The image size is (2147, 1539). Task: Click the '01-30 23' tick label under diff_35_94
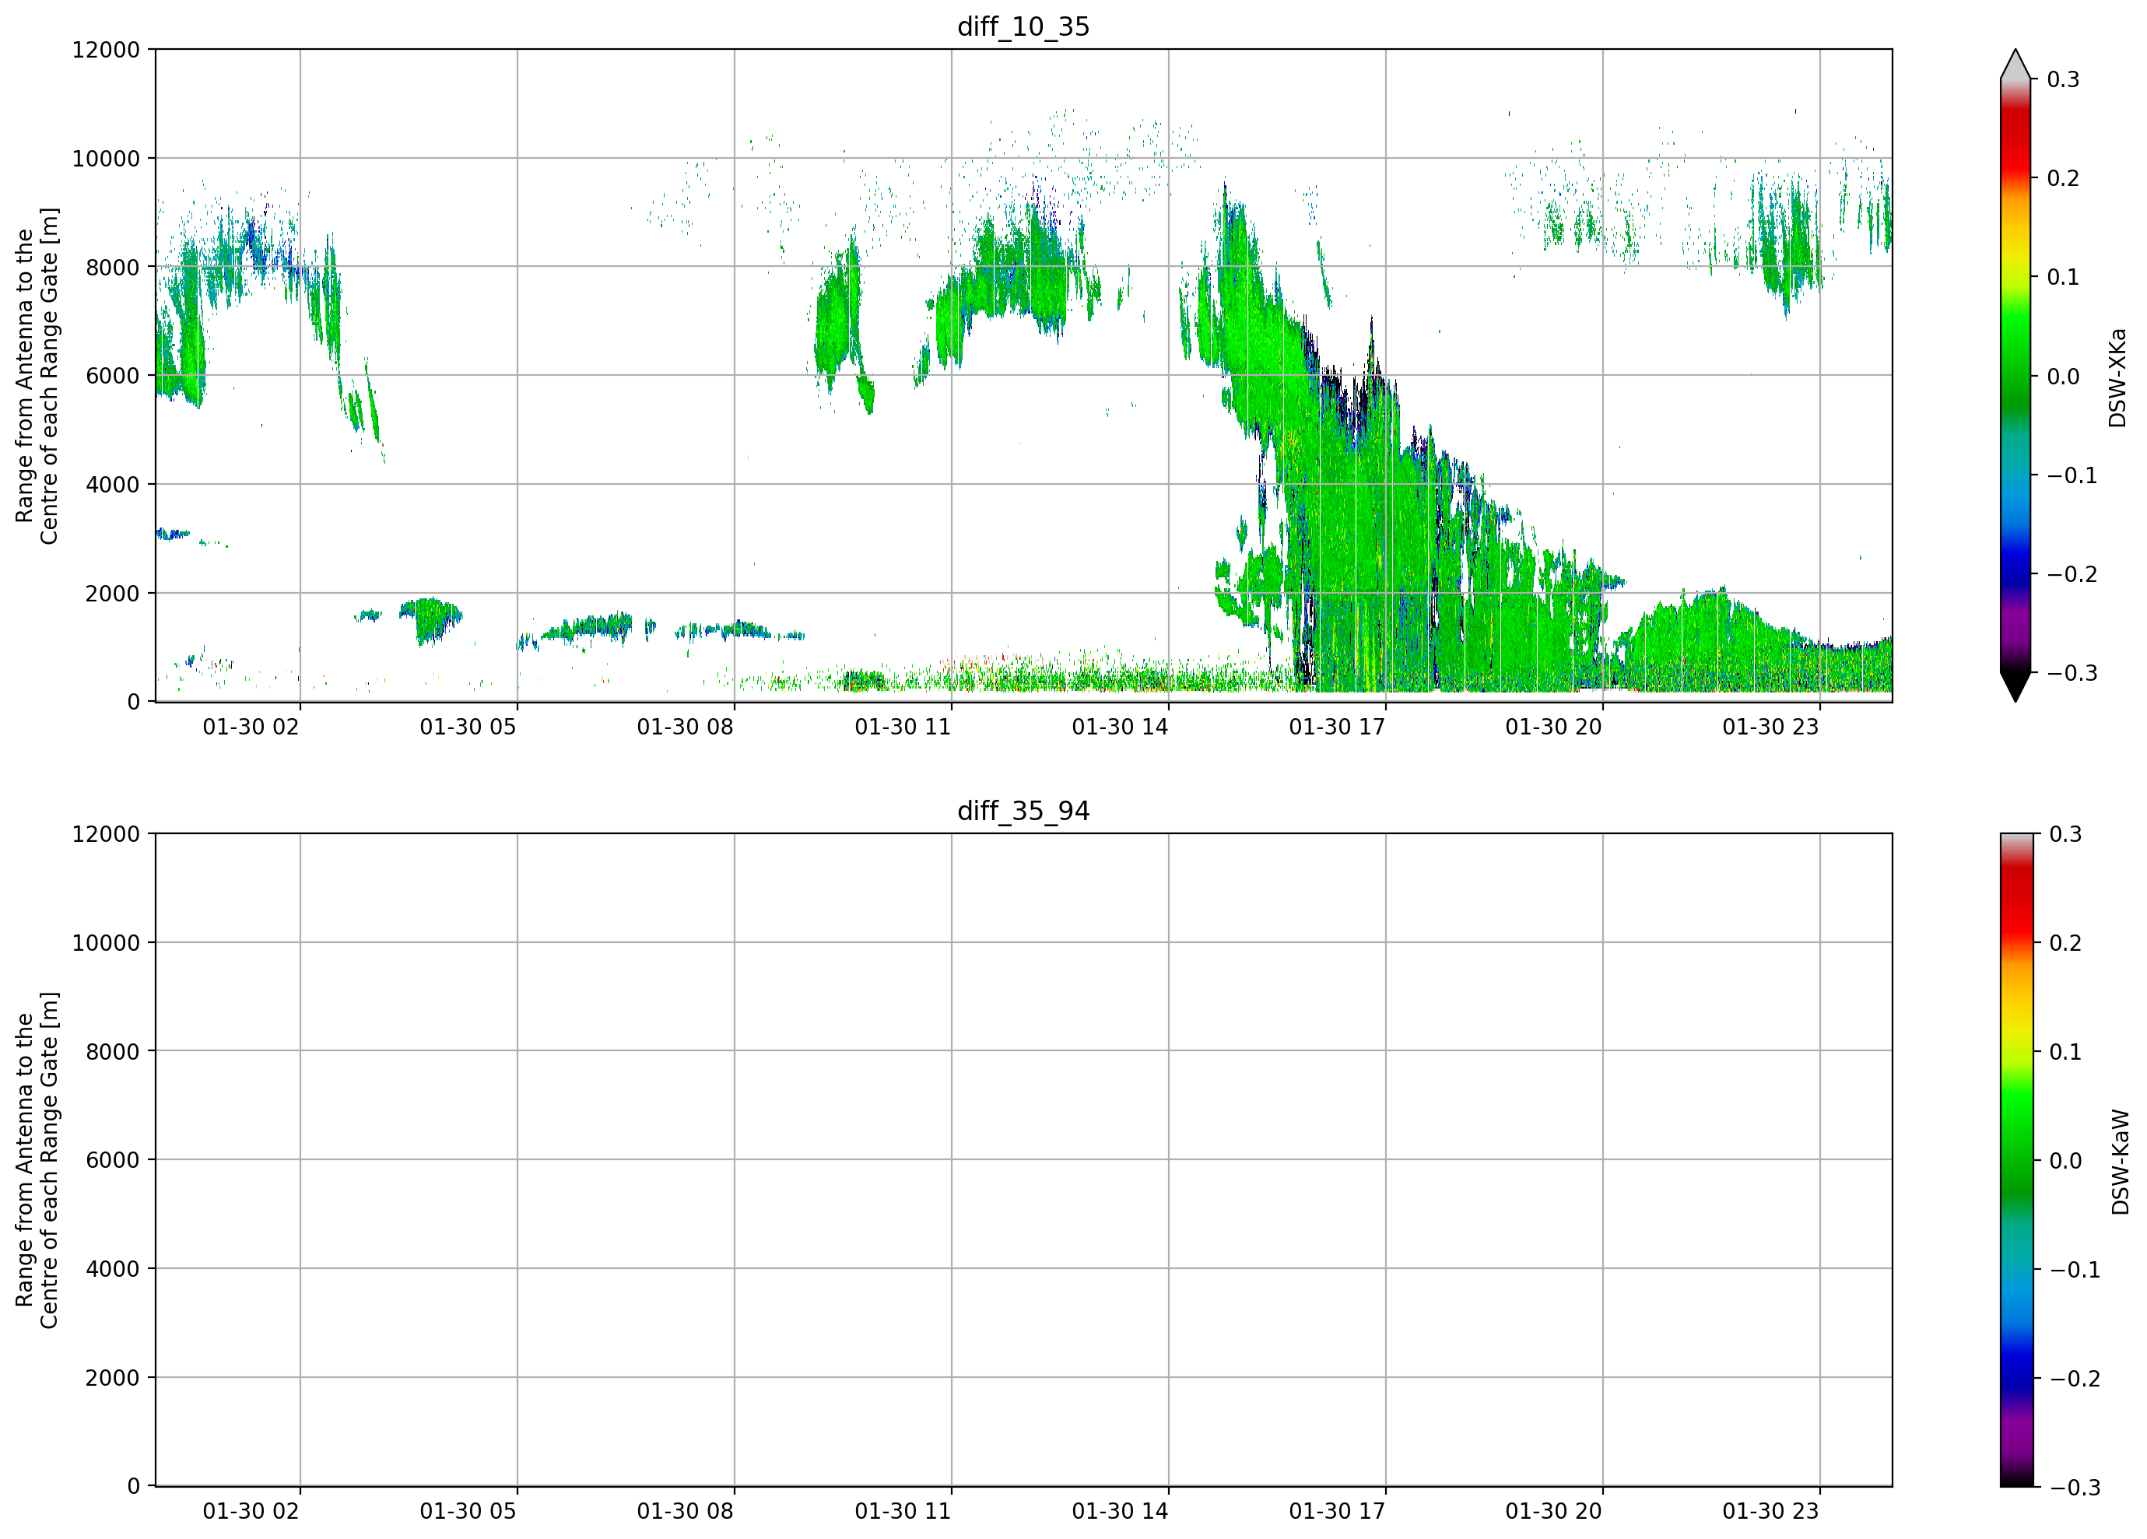1770,1512
